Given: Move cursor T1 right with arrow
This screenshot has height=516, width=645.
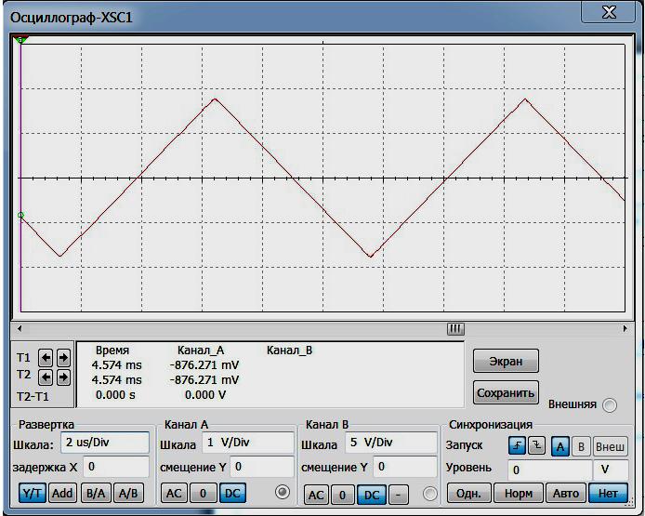Looking at the screenshot, I should pos(63,358).
